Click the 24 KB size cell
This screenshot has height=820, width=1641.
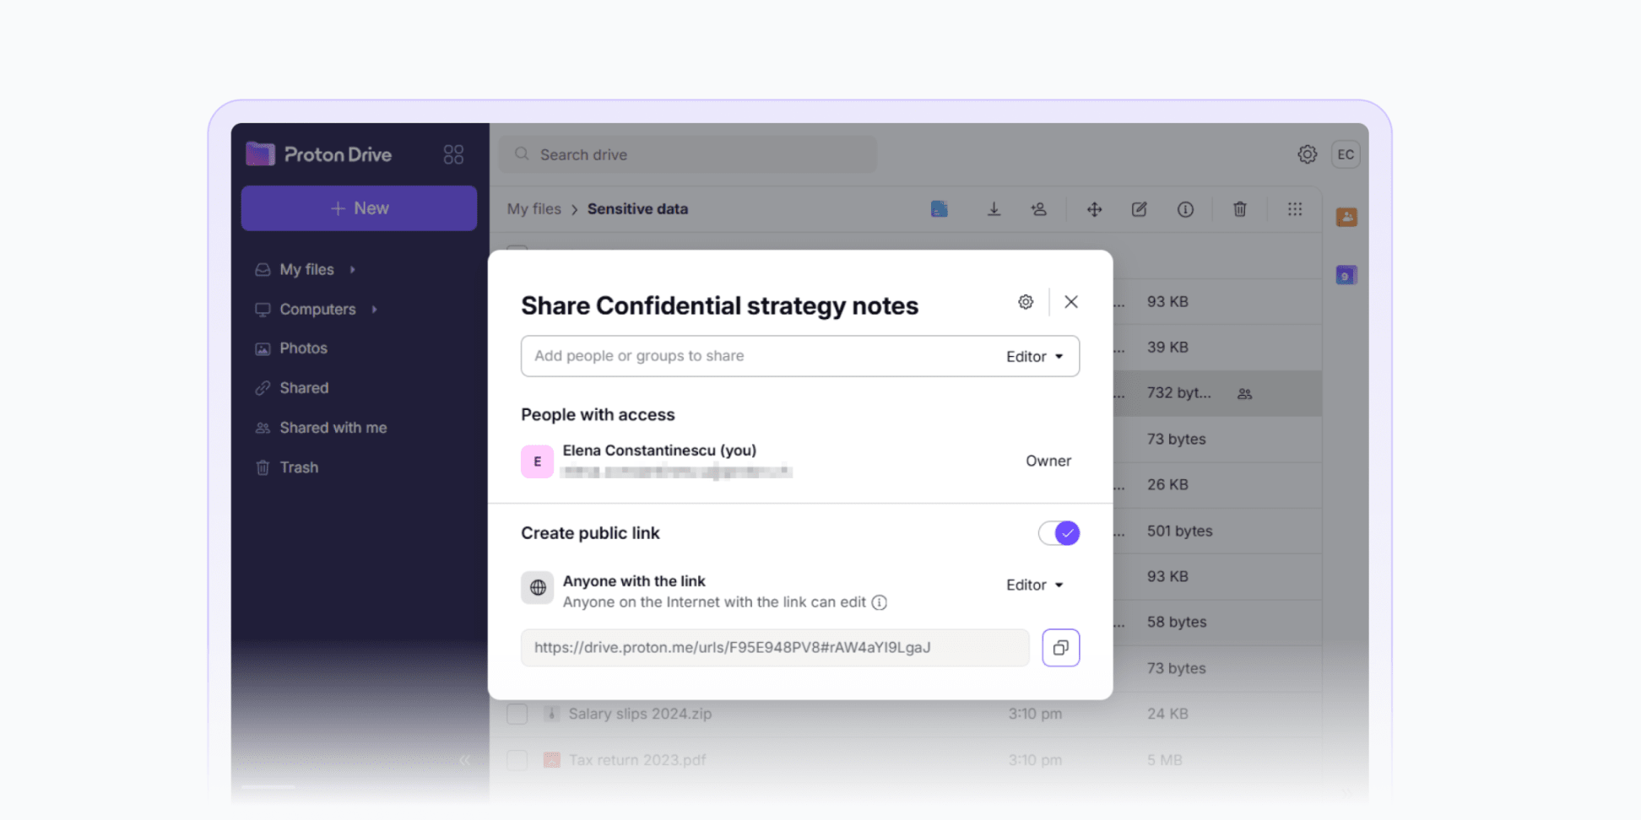(x=1167, y=714)
